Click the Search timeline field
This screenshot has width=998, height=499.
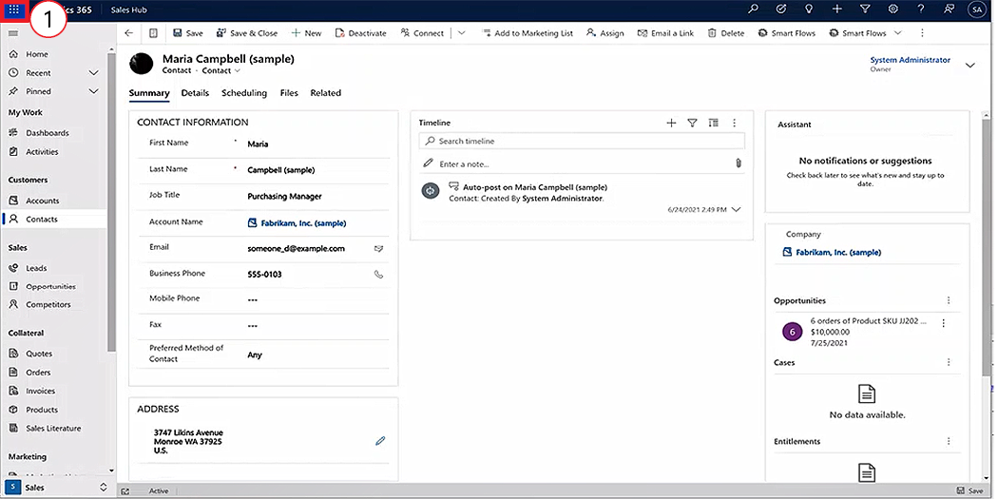(582, 141)
